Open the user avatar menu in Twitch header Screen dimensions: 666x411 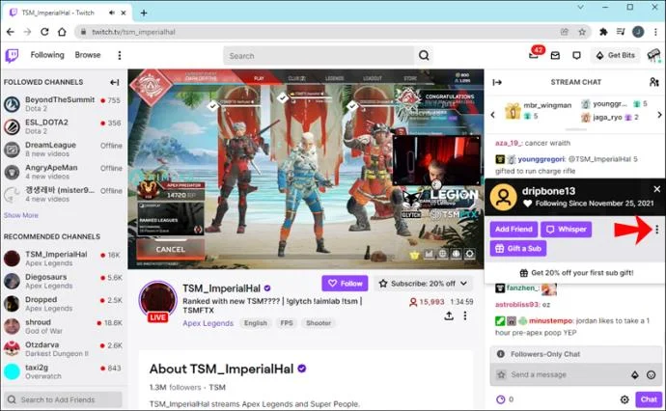[x=653, y=55]
